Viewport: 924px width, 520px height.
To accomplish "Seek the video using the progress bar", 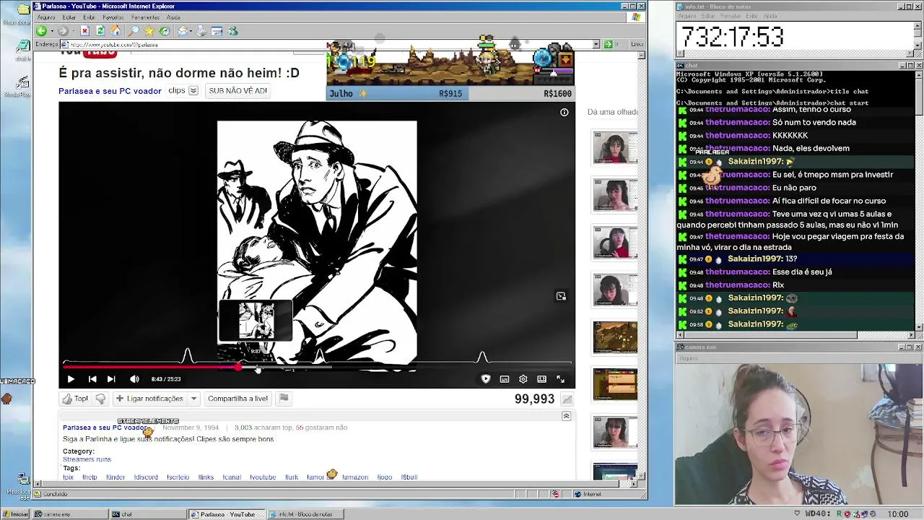I will tap(317, 367).
